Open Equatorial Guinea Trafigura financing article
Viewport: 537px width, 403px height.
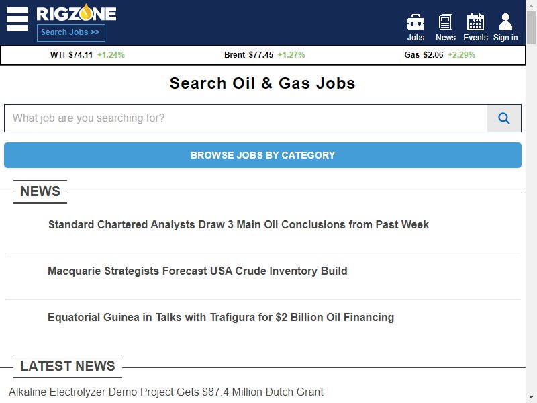coord(221,317)
